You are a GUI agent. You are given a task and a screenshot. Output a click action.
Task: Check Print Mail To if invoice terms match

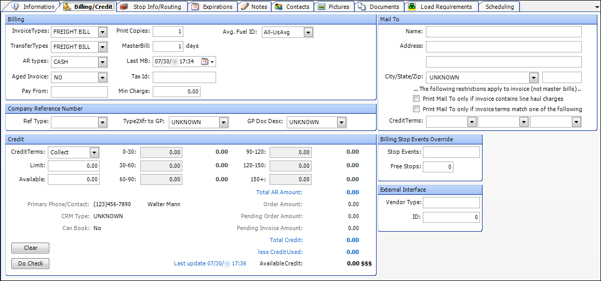(416, 109)
